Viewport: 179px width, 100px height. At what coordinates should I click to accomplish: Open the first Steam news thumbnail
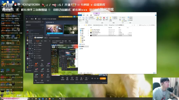tap(54, 29)
